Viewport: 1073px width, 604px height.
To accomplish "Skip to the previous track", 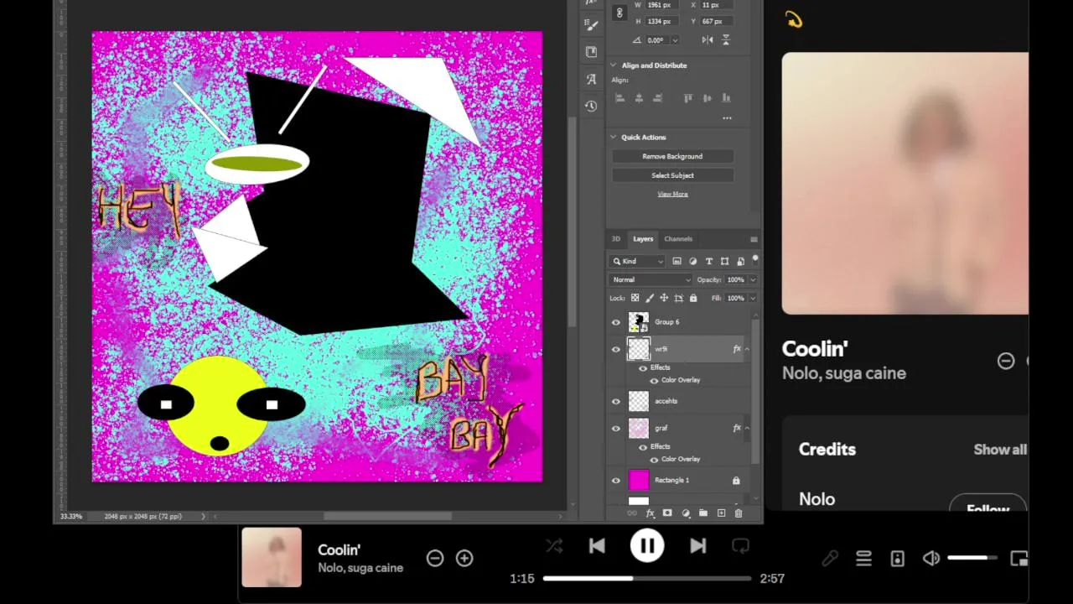I will (597, 546).
